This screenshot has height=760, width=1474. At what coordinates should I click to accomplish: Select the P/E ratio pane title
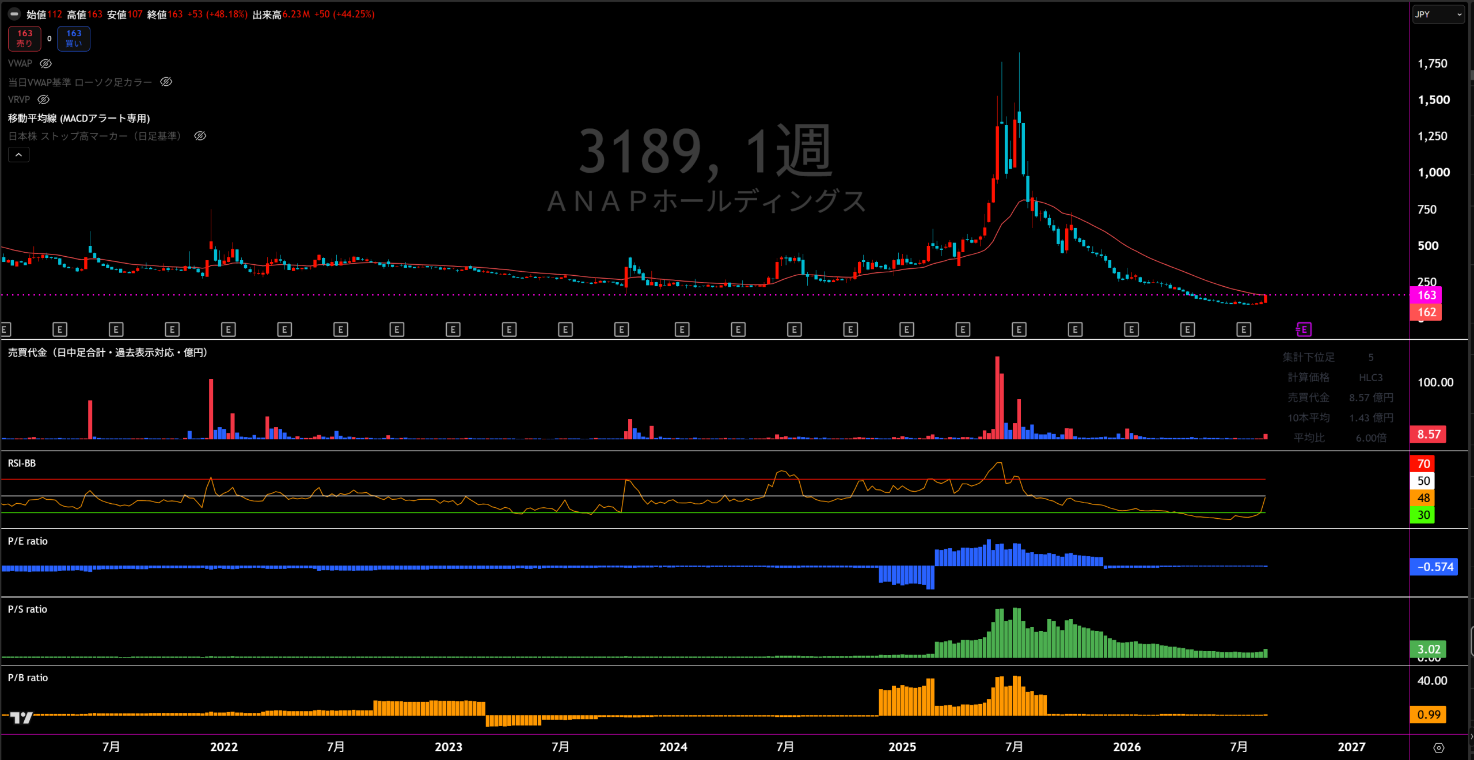(x=28, y=541)
